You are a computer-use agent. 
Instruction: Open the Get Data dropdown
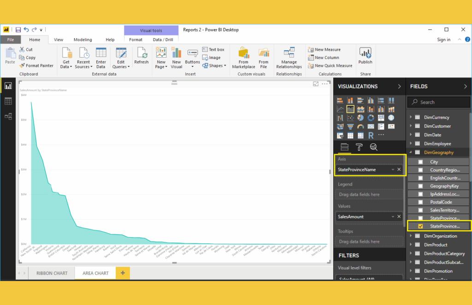pos(66,58)
